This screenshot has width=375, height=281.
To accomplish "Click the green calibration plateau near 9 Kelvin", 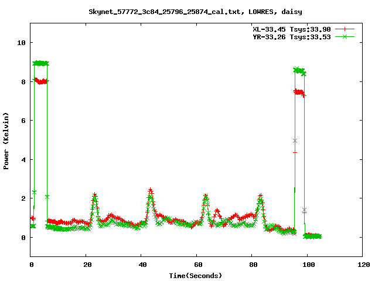I will point(40,63).
